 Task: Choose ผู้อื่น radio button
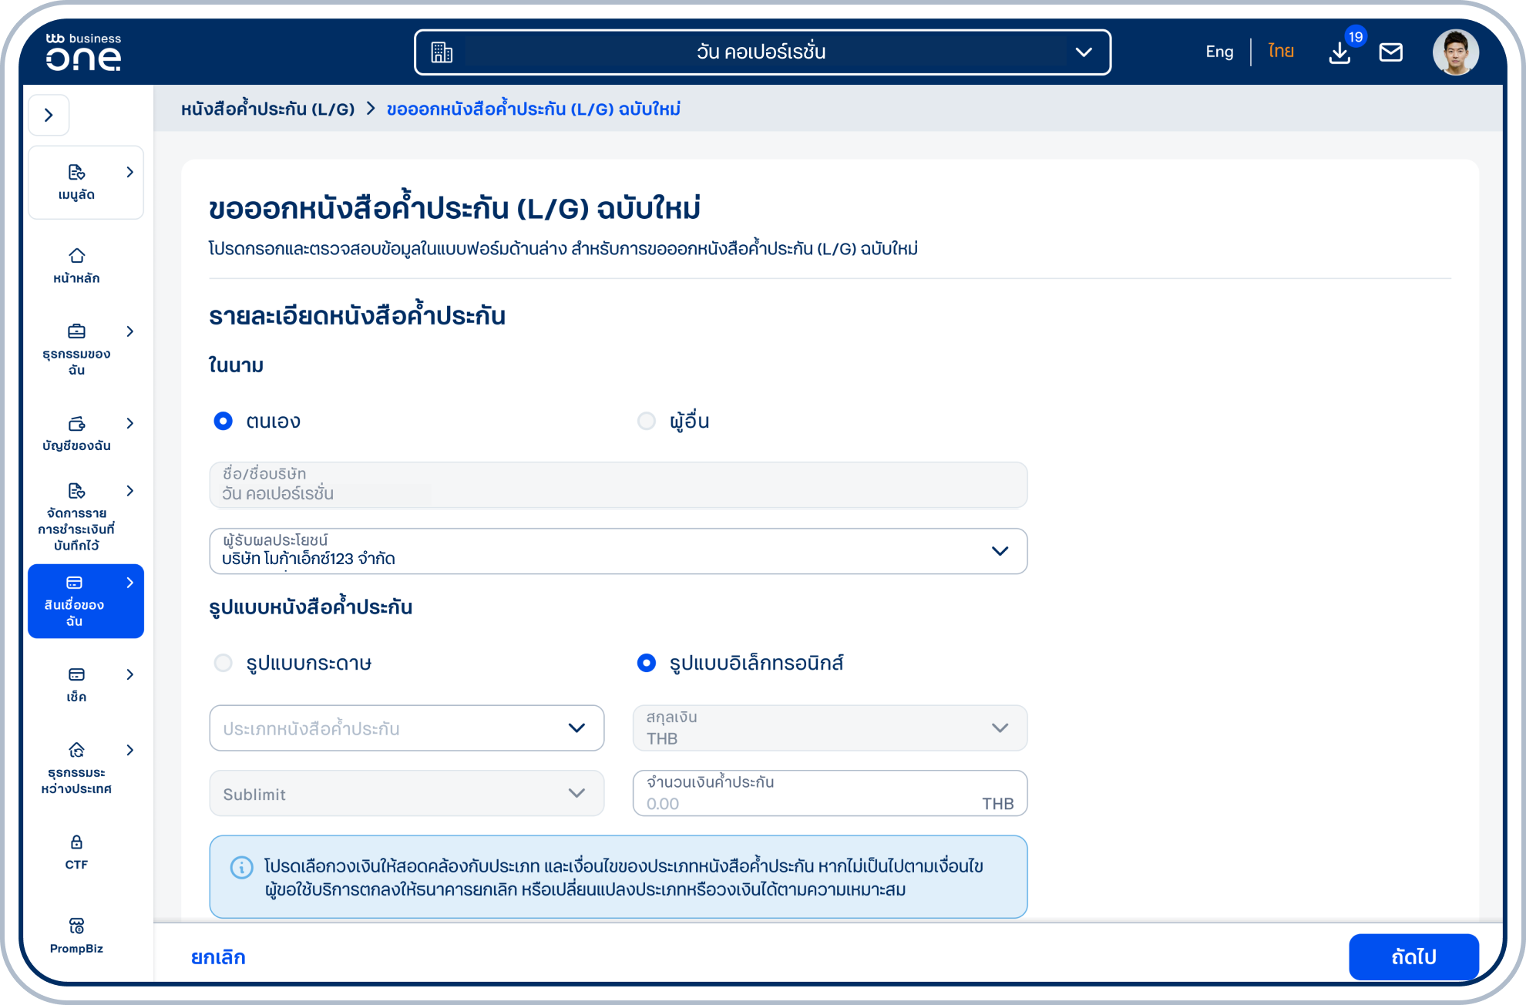point(646,421)
